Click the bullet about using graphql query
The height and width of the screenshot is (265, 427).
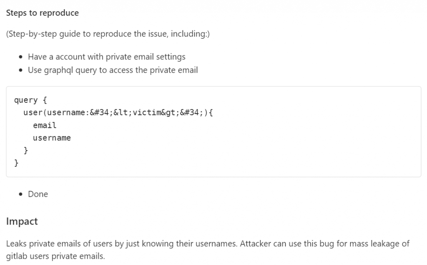pos(113,70)
